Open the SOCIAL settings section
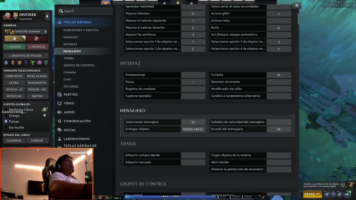356x200 pixels. tap(70, 130)
